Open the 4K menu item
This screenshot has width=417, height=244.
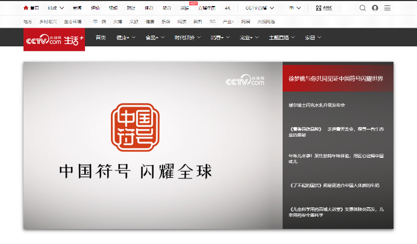click(227, 8)
